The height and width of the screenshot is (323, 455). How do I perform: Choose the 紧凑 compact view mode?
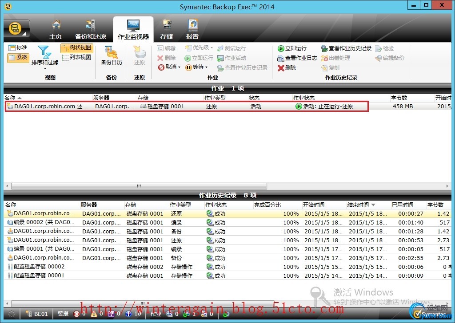[18, 57]
